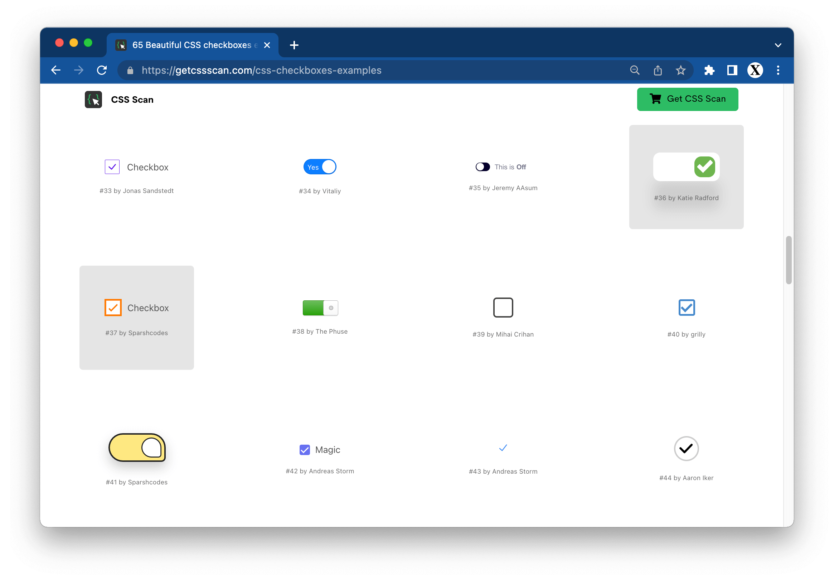Open the X profile avatar
The height and width of the screenshot is (580, 834).
(755, 70)
